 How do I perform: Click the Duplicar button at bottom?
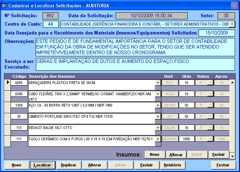point(69,165)
